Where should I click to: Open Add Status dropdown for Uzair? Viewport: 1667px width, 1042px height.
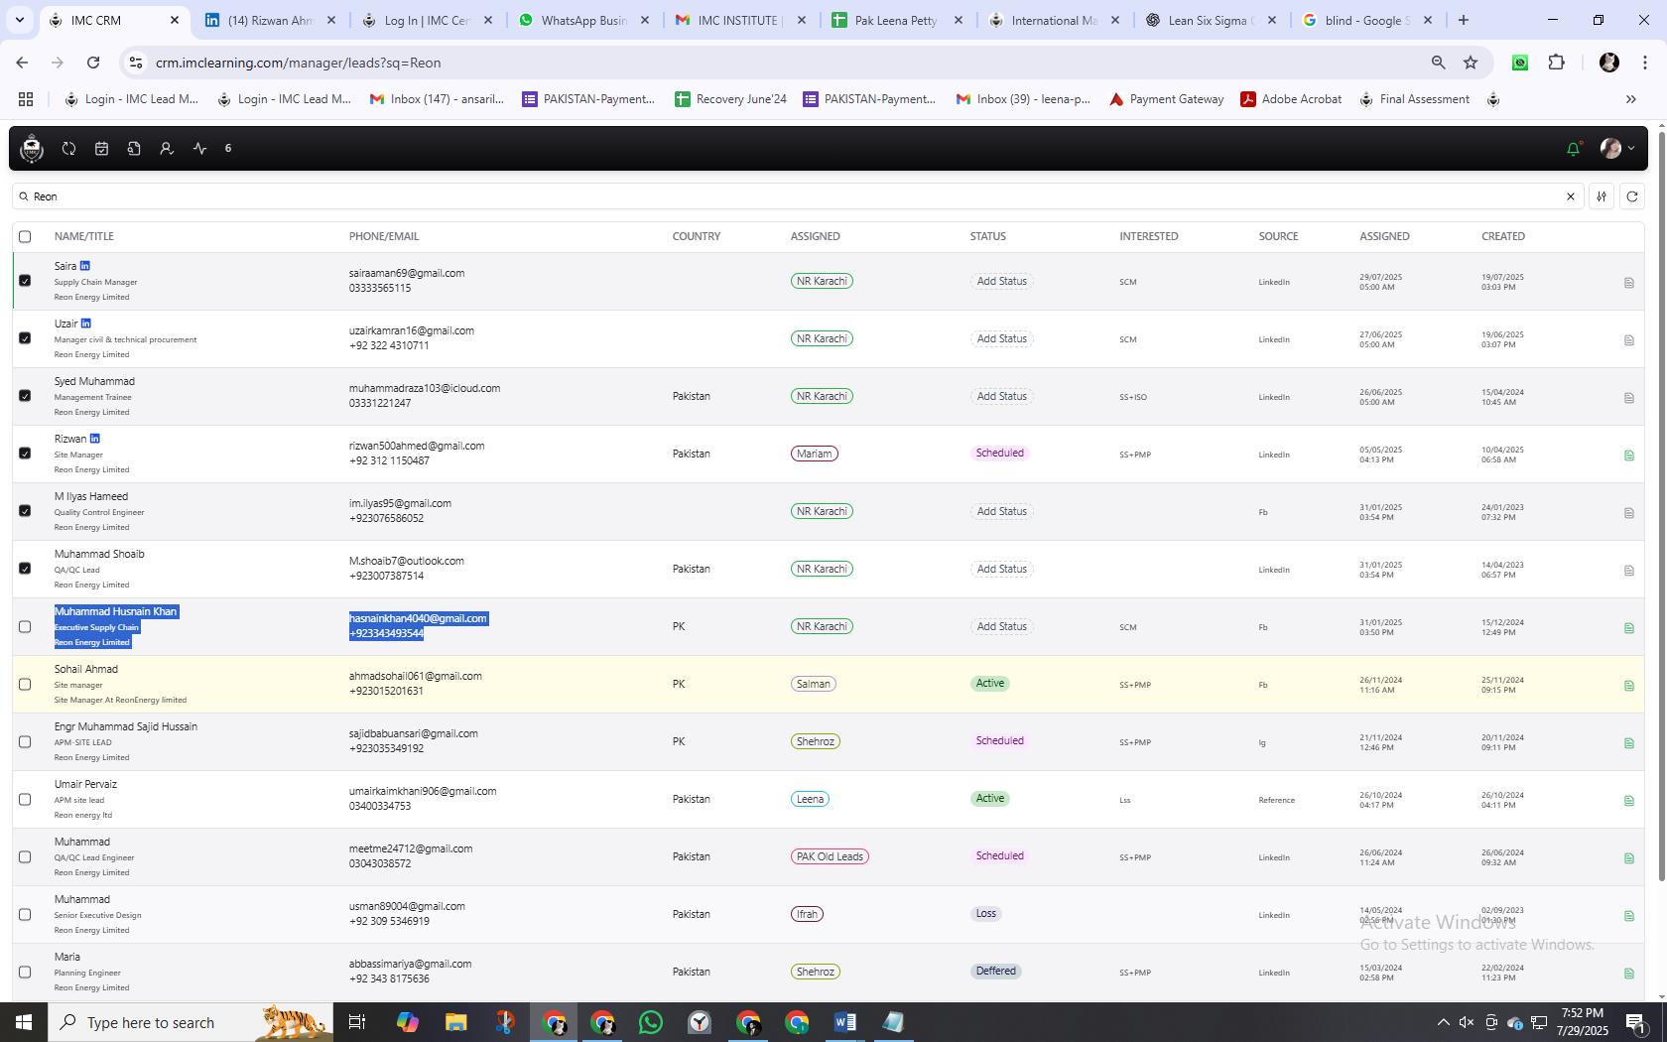pyautogui.click(x=1001, y=338)
